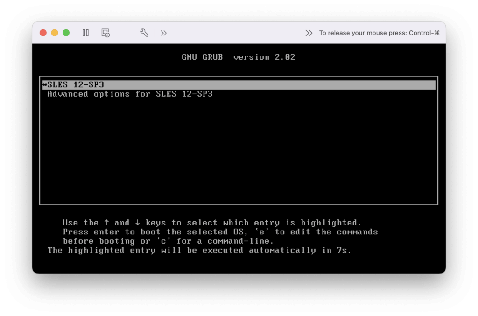Click the 'Press enter to boot' instruction line
This screenshot has height=316, width=478.
(x=220, y=232)
